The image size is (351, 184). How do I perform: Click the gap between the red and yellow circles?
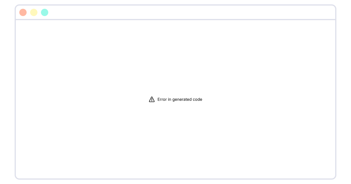click(28, 12)
